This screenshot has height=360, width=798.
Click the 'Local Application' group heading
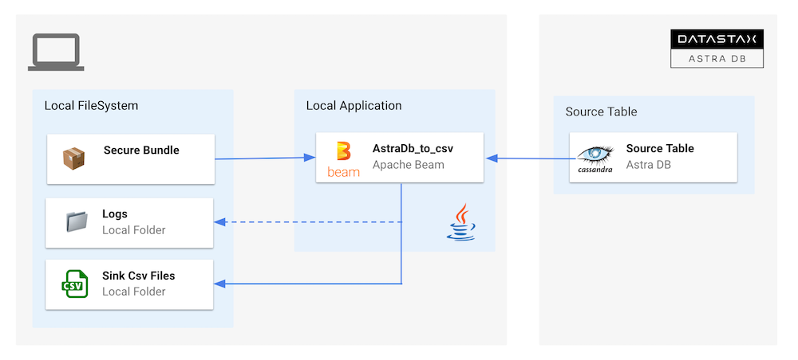[x=354, y=106]
